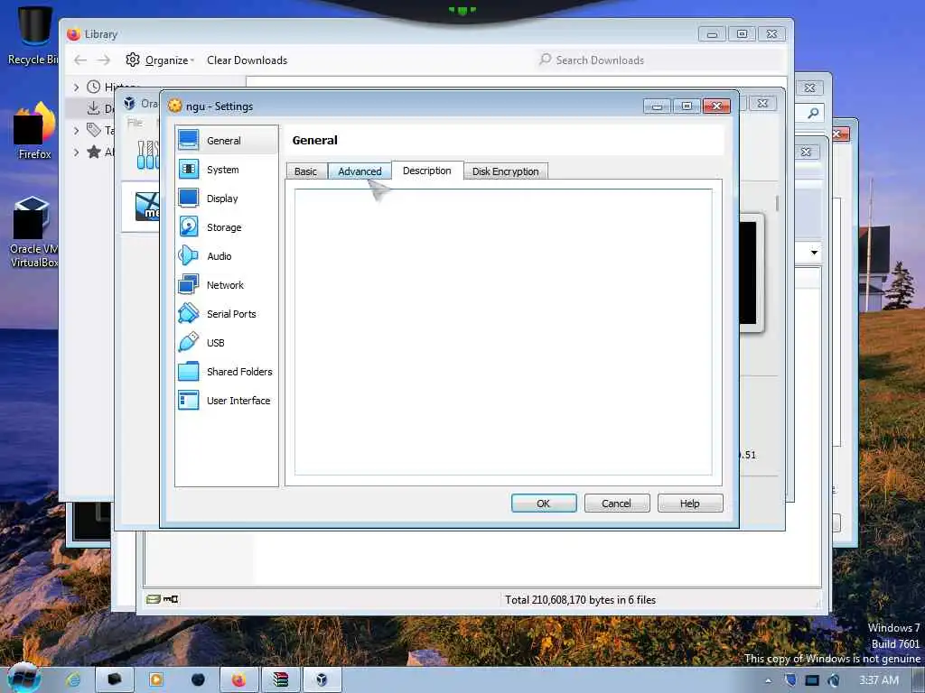This screenshot has width=925, height=693.
Task: Click inside the description text area
Action: tap(503, 332)
